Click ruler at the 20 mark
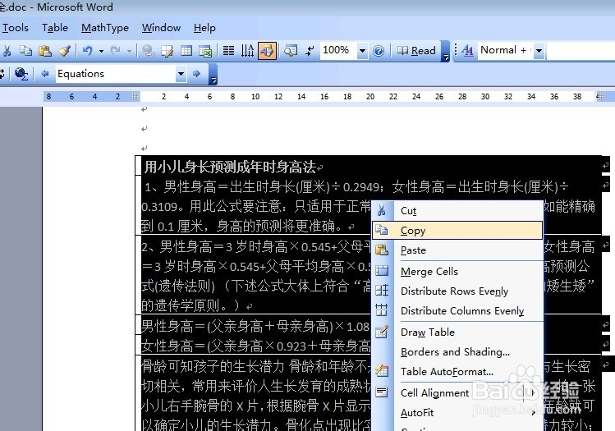Screen dimensions: 615x431 (370, 97)
